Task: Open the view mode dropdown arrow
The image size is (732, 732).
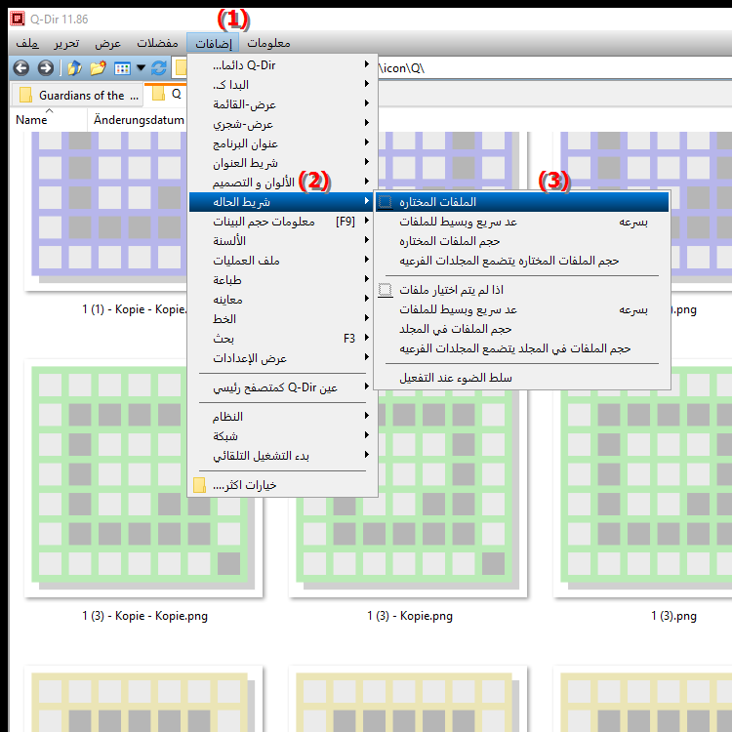Action: (141, 68)
